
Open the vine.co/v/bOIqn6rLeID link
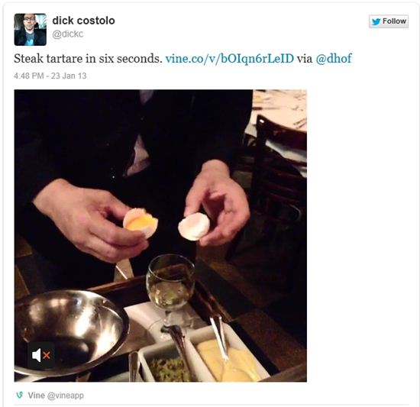[230, 58]
